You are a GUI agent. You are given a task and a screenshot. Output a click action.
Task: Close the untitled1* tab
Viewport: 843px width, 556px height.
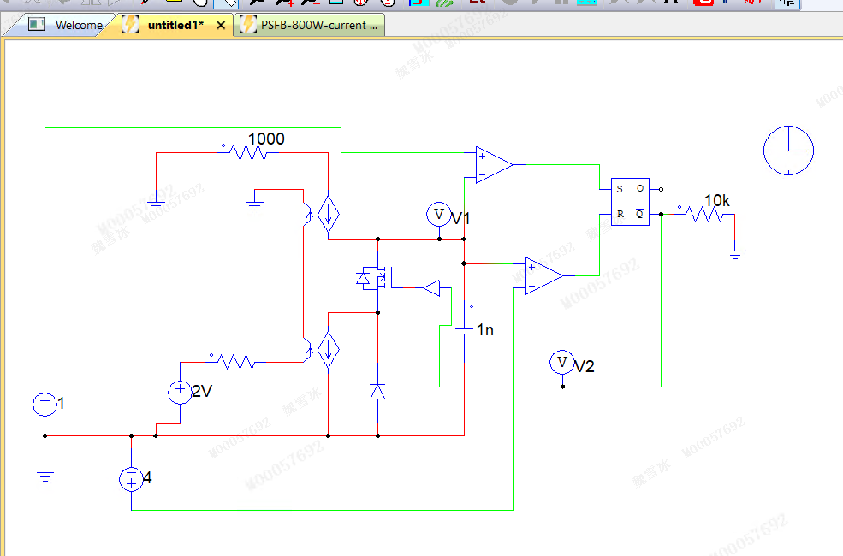click(x=221, y=26)
